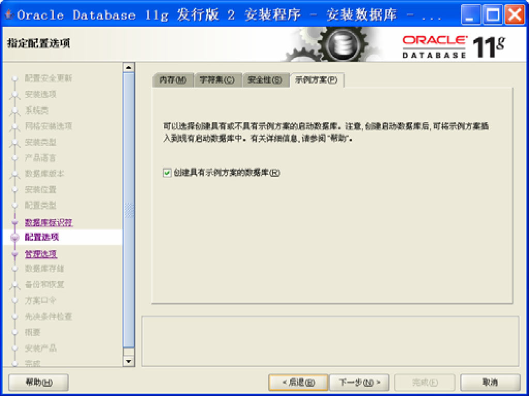Select the 安全性(S) tab
The height and width of the screenshot is (396, 529).
coord(266,80)
